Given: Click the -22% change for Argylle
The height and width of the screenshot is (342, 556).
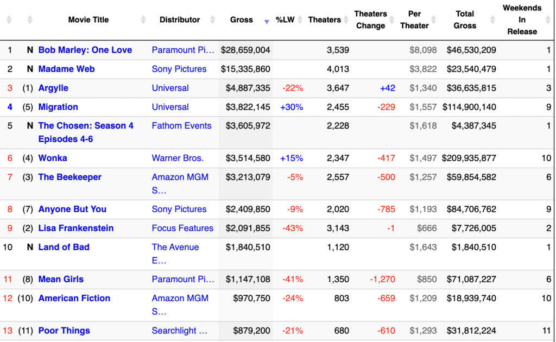Looking at the screenshot, I should (293, 88).
